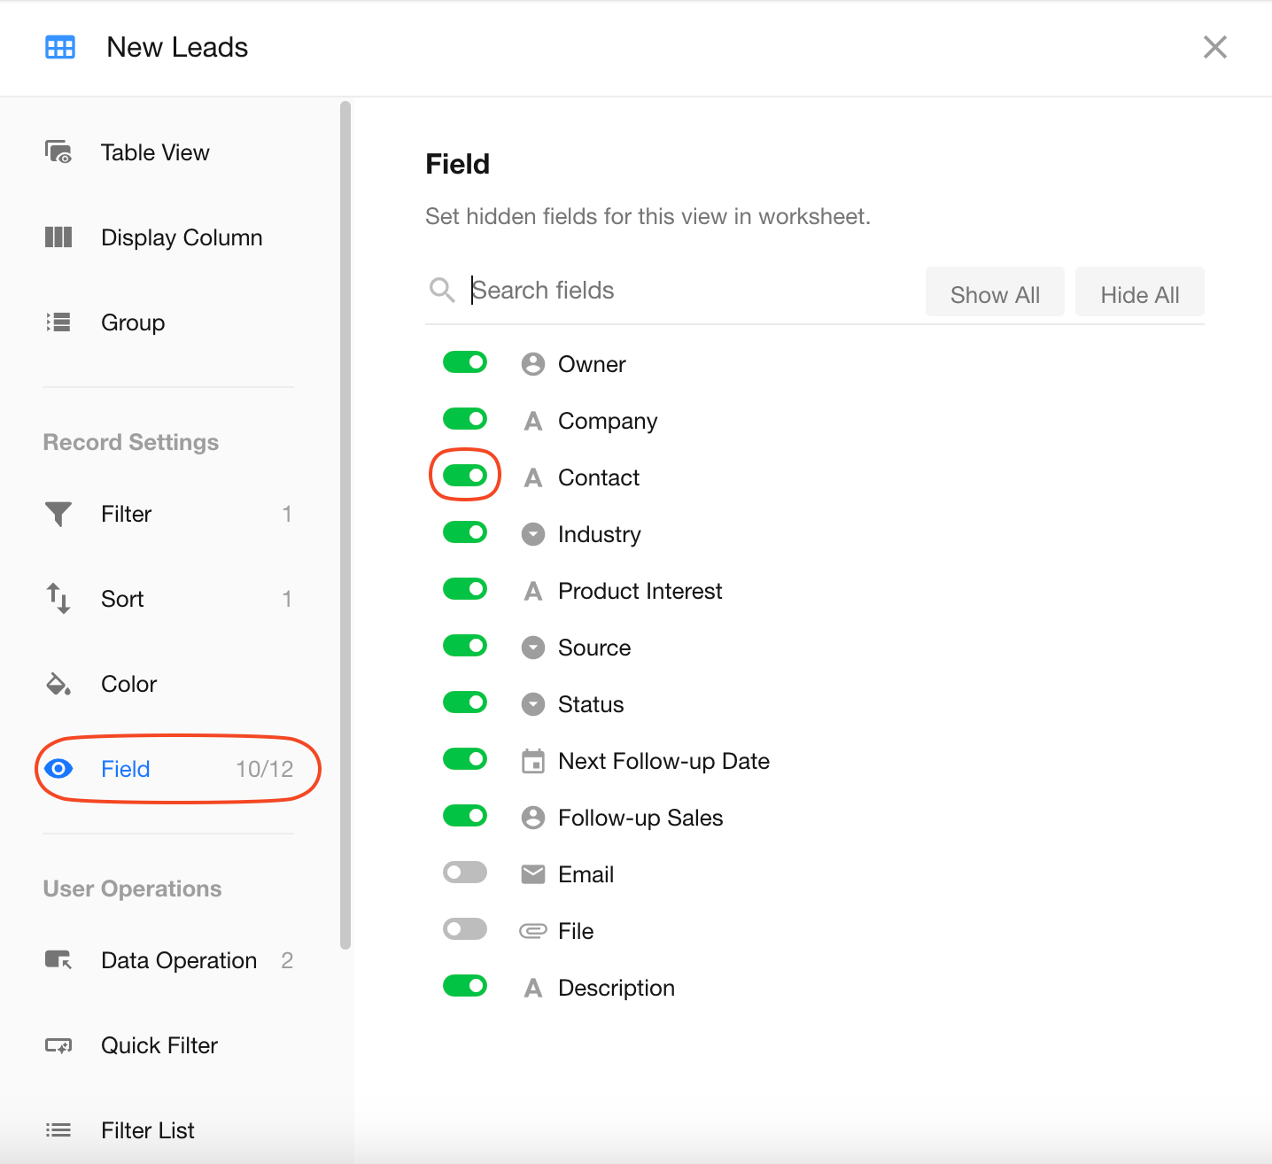Screen dimensions: 1272x1164
Task: Open the Filter List settings section
Action: (x=148, y=1130)
